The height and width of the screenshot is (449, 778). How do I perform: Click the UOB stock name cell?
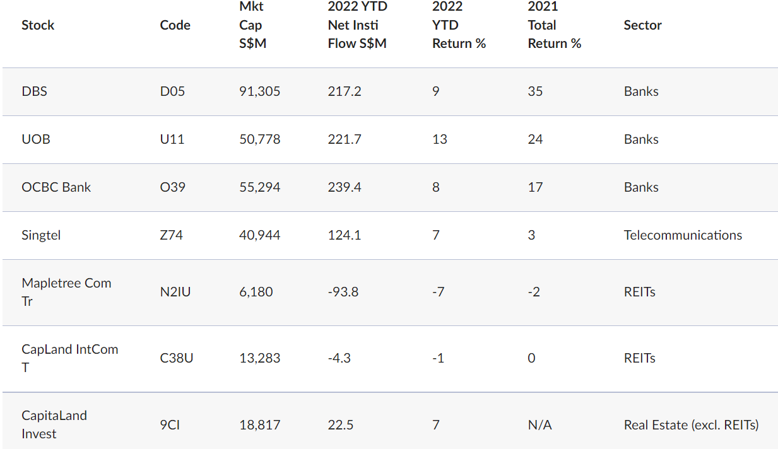(x=36, y=139)
